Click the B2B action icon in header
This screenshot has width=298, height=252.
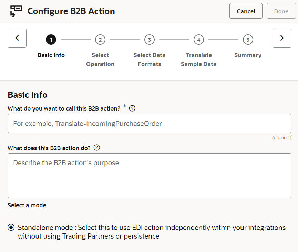(16, 11)
